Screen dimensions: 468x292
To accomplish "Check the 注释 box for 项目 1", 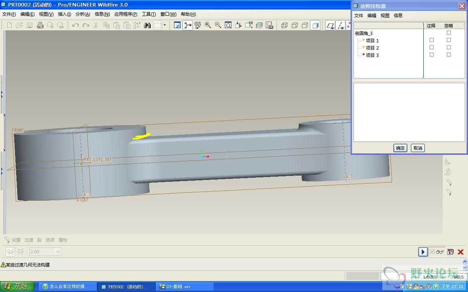I will pyautogui.click(x=431, y=40).
